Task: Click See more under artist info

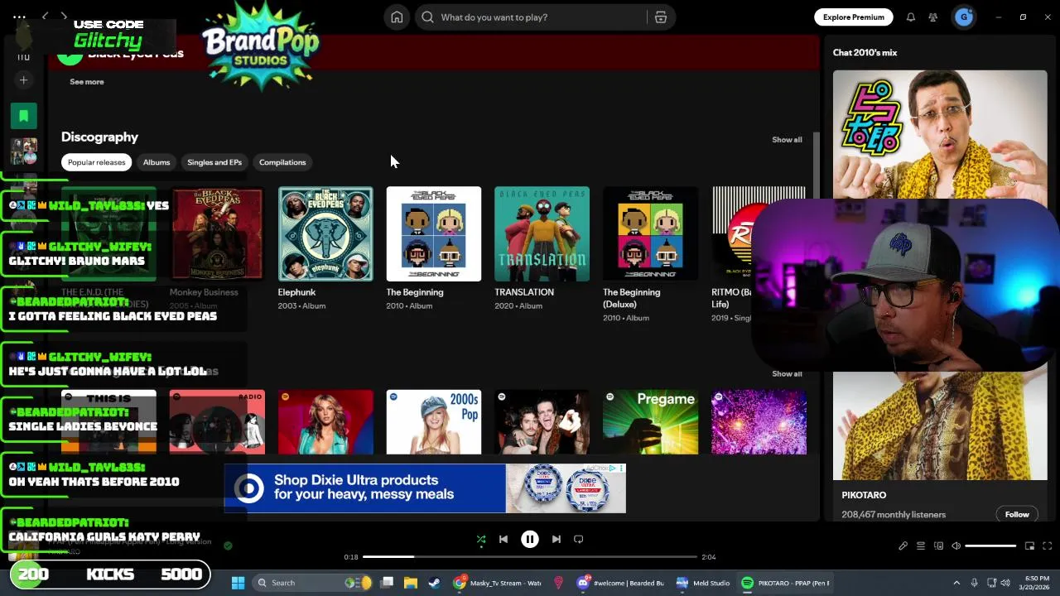Action: (87, 82)
